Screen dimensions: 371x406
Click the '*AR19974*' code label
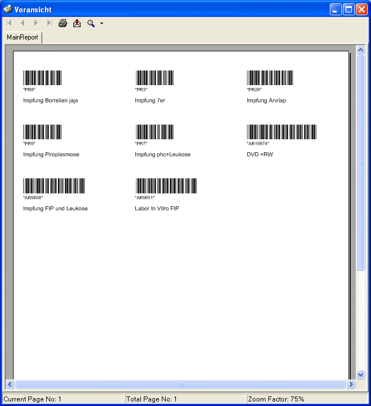point(258,143)
